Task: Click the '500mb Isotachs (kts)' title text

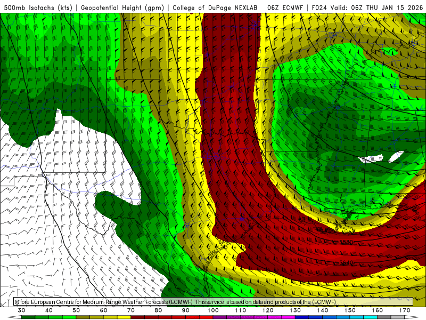Action: tap(38, 8)
